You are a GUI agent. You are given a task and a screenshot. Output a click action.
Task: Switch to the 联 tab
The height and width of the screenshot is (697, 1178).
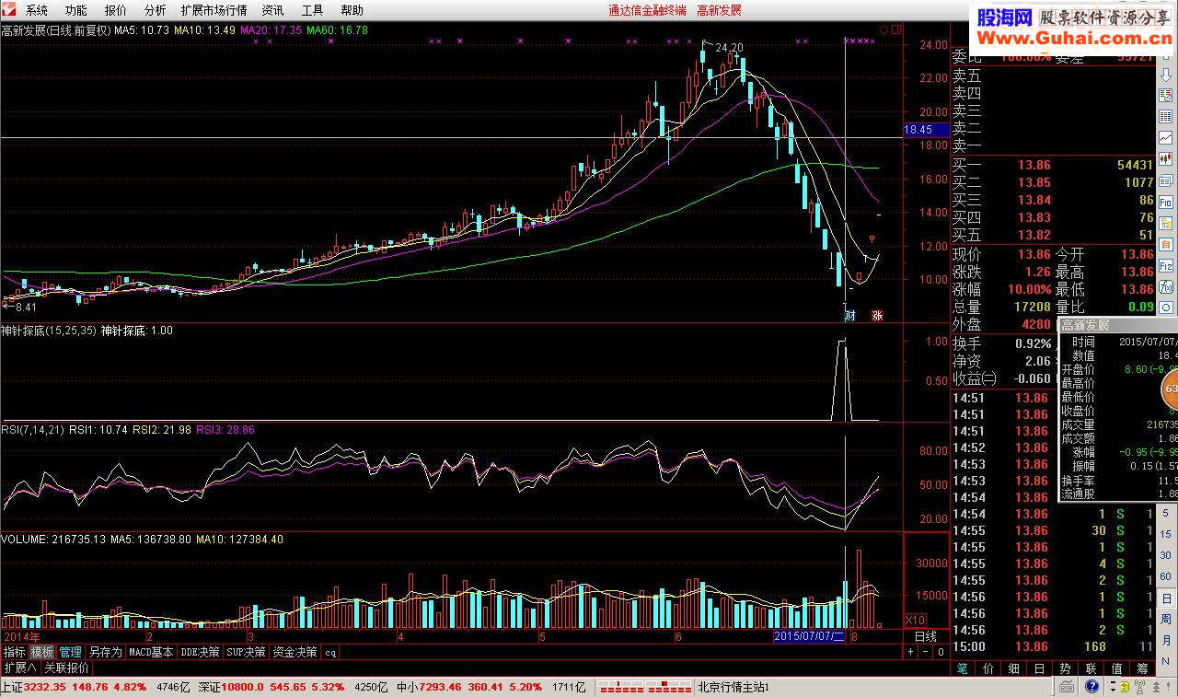point(1091,668)
